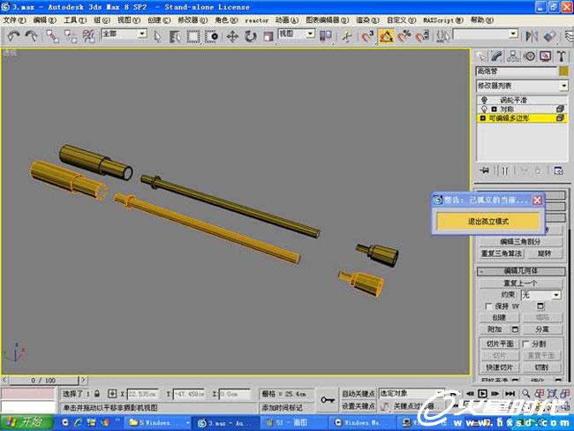Select the Select and Link tool

pyautogui.click(x=52, y=36)
